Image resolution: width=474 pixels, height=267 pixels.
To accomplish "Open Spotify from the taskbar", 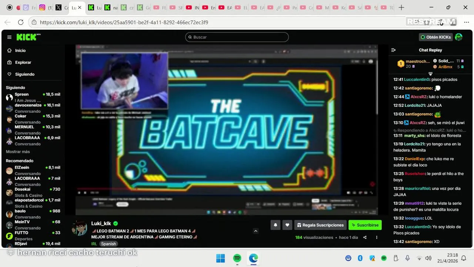I will pos(237,258).
